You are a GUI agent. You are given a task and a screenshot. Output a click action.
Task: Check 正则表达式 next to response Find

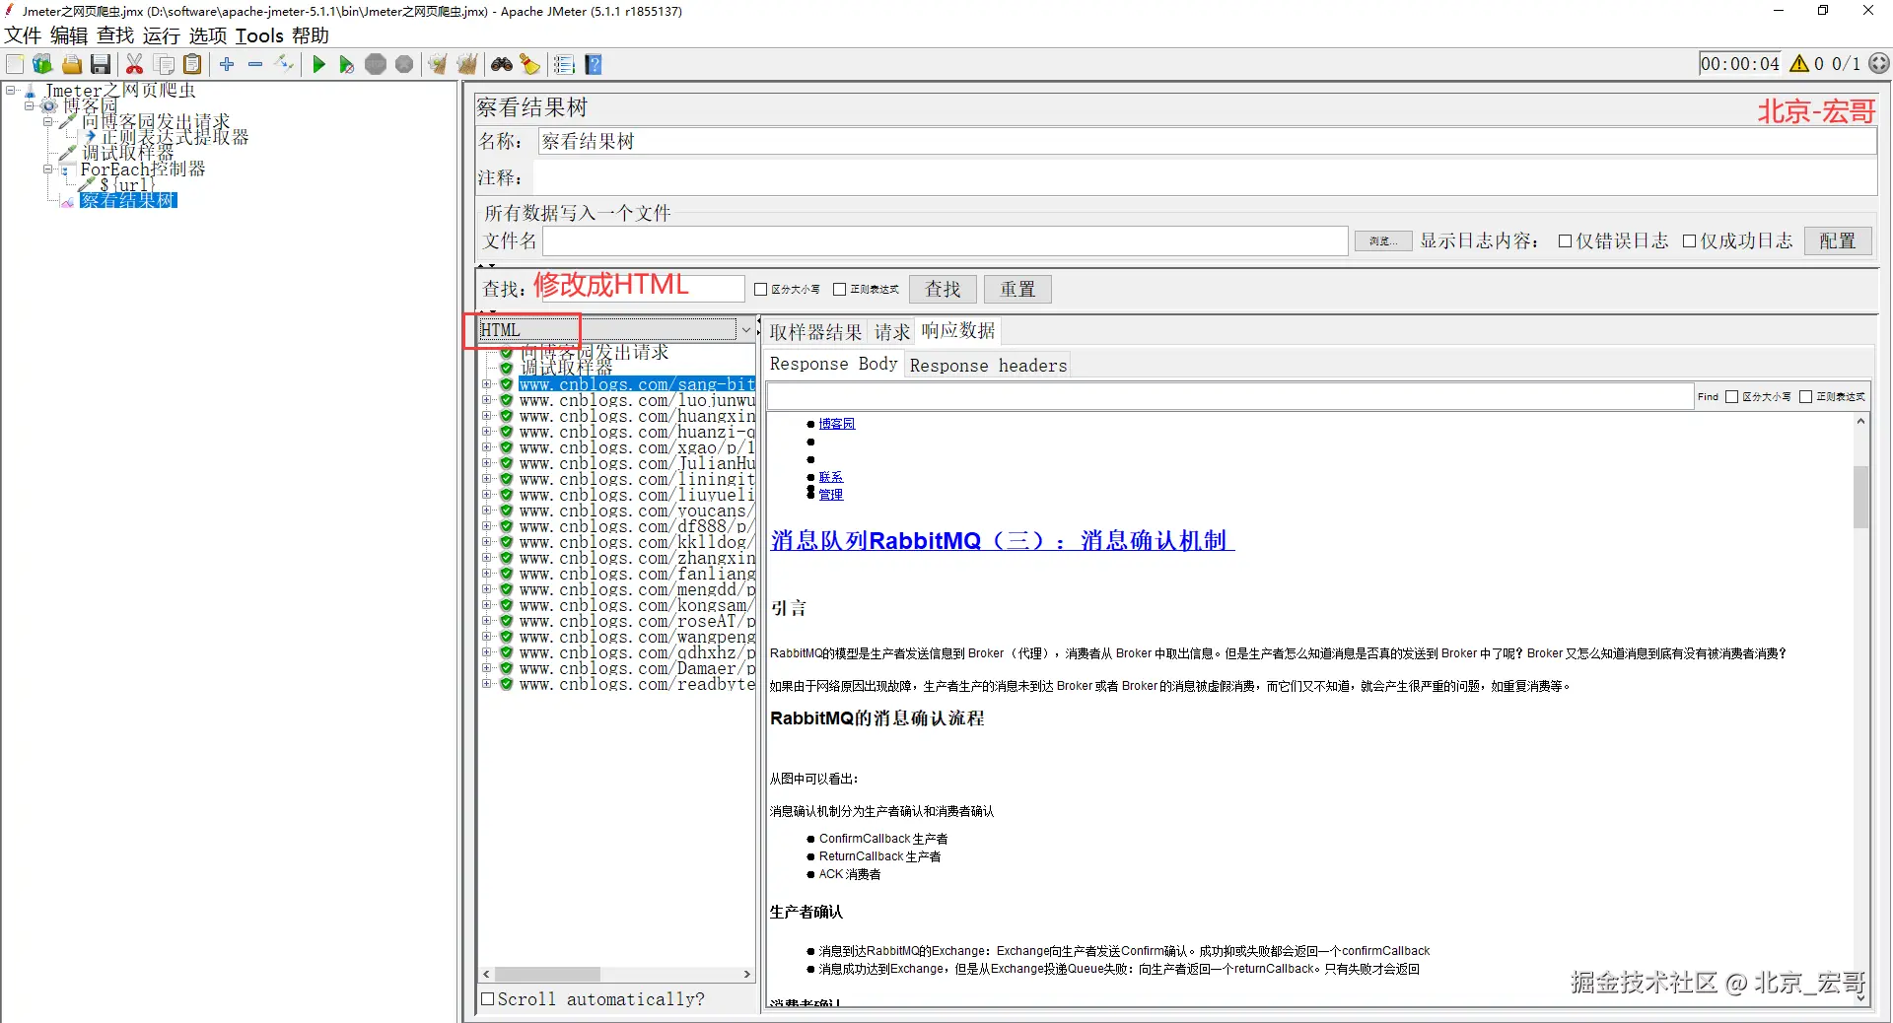(1805, 397)
